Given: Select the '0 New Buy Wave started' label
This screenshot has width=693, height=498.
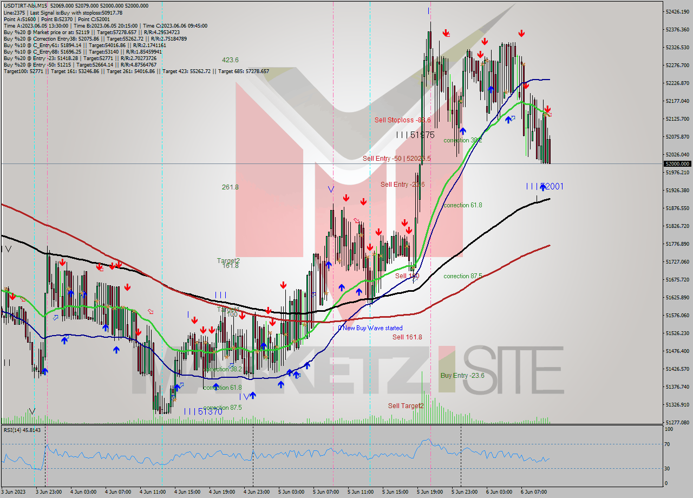Looking at the screenshot, I should pyautogui.click(x=370, y=328).
